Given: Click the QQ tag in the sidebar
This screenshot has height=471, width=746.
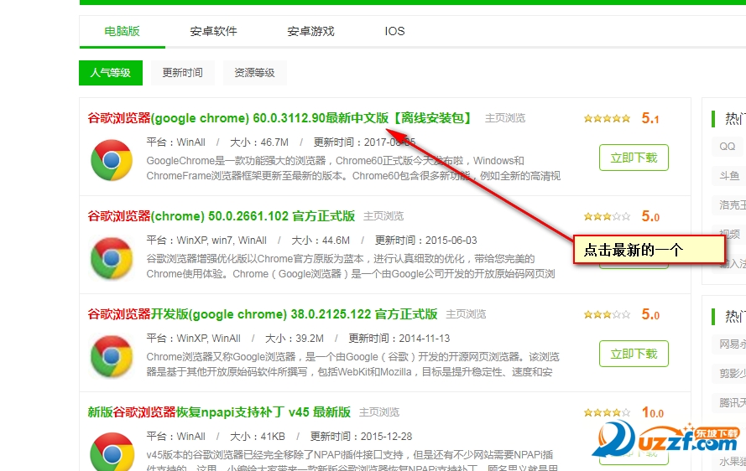Looking at the screenshot, I should click(x=727, y=147).
